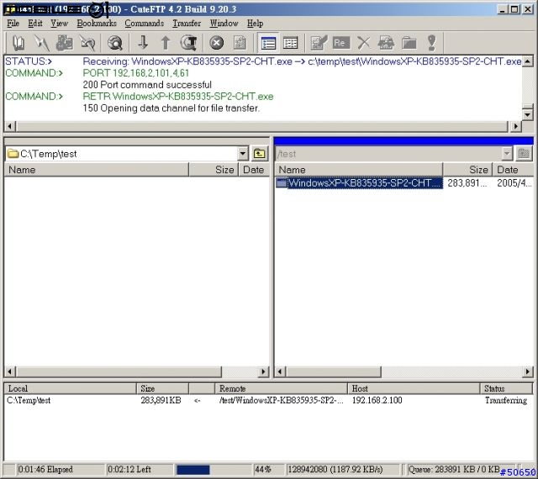
Task: Click the exclamation help toolbar icon
Action: tap(431, 43)
